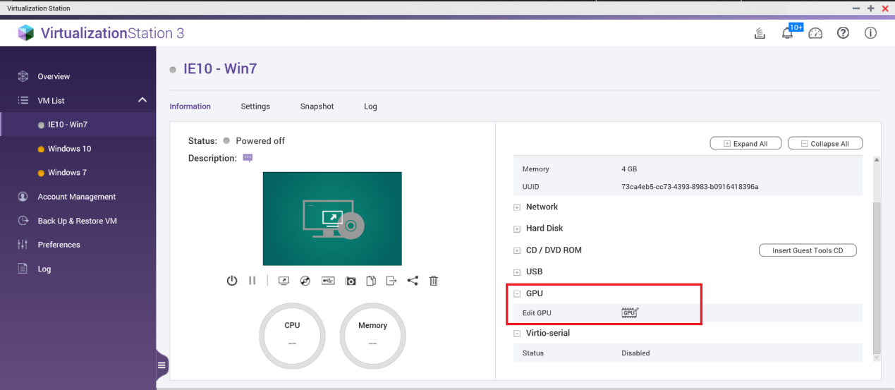The height and width of the screenshot is (390, 895).
Task: Click the IE10 - Win7 page title
Action: [x=220, y=69]
